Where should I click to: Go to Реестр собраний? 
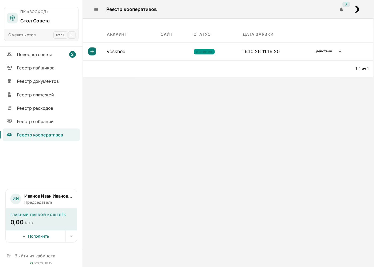(41, 121)
